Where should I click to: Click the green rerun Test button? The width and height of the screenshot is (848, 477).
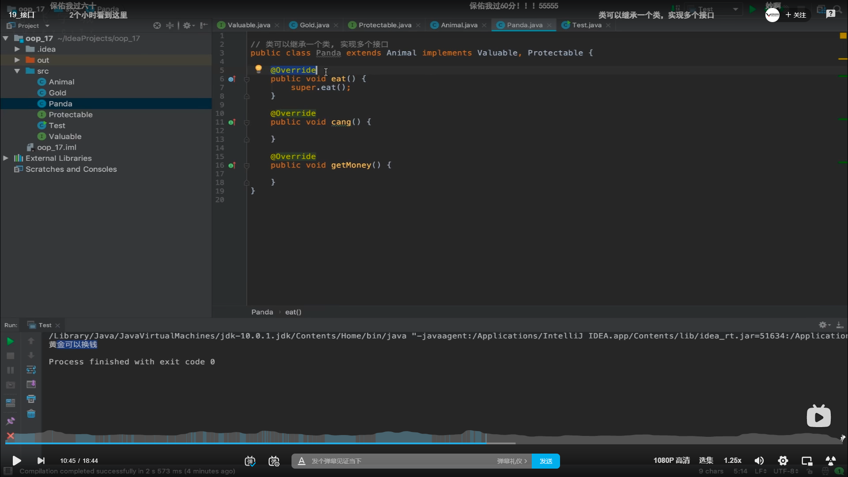(10, 341)
